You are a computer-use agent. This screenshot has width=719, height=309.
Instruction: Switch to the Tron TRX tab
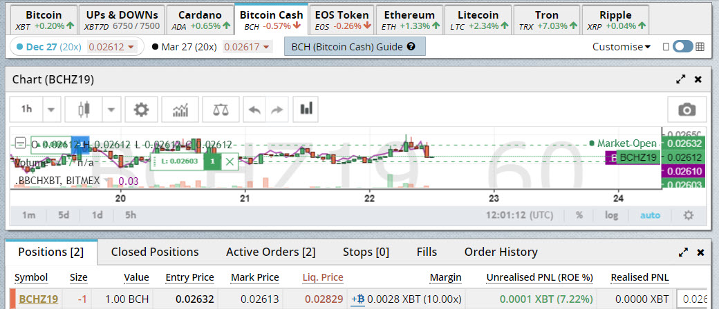[547, 20]
